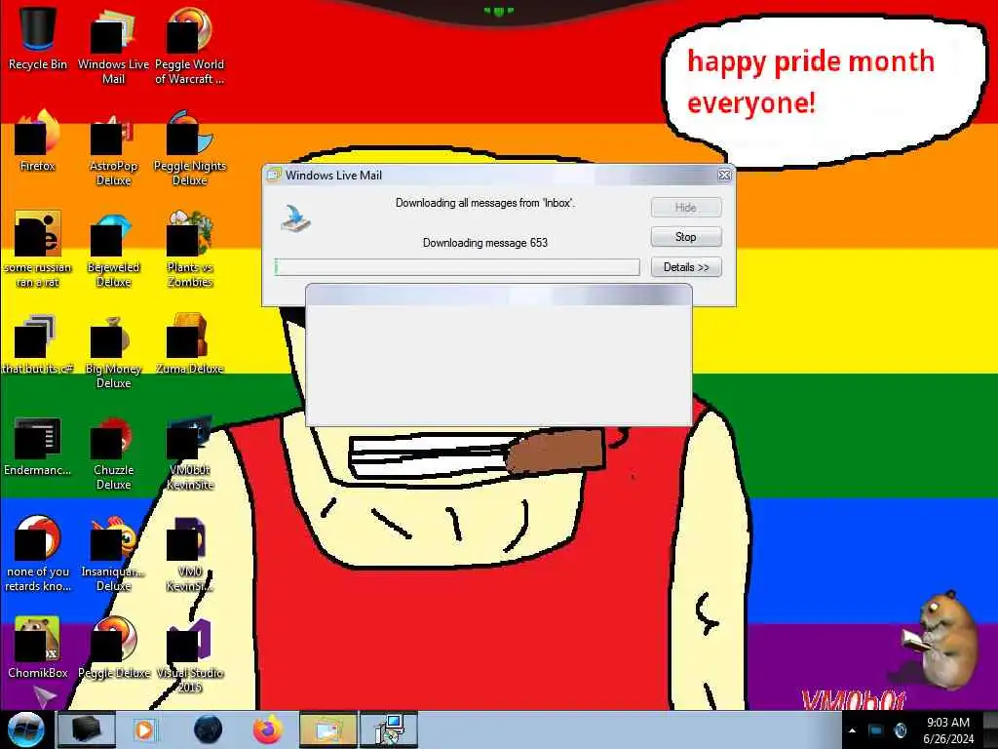This screenshot has width=998, height=749.
Task: Open the Zuma Deluxe desktop shortcut
Action: click(190, 344)
